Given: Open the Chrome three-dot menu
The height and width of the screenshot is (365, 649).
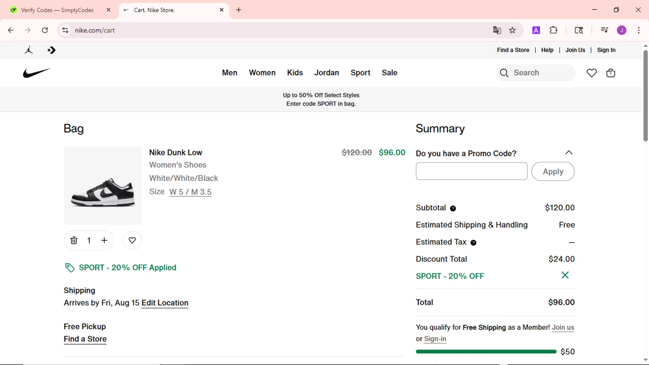Looking at the screenshot, I should point(639,30).
